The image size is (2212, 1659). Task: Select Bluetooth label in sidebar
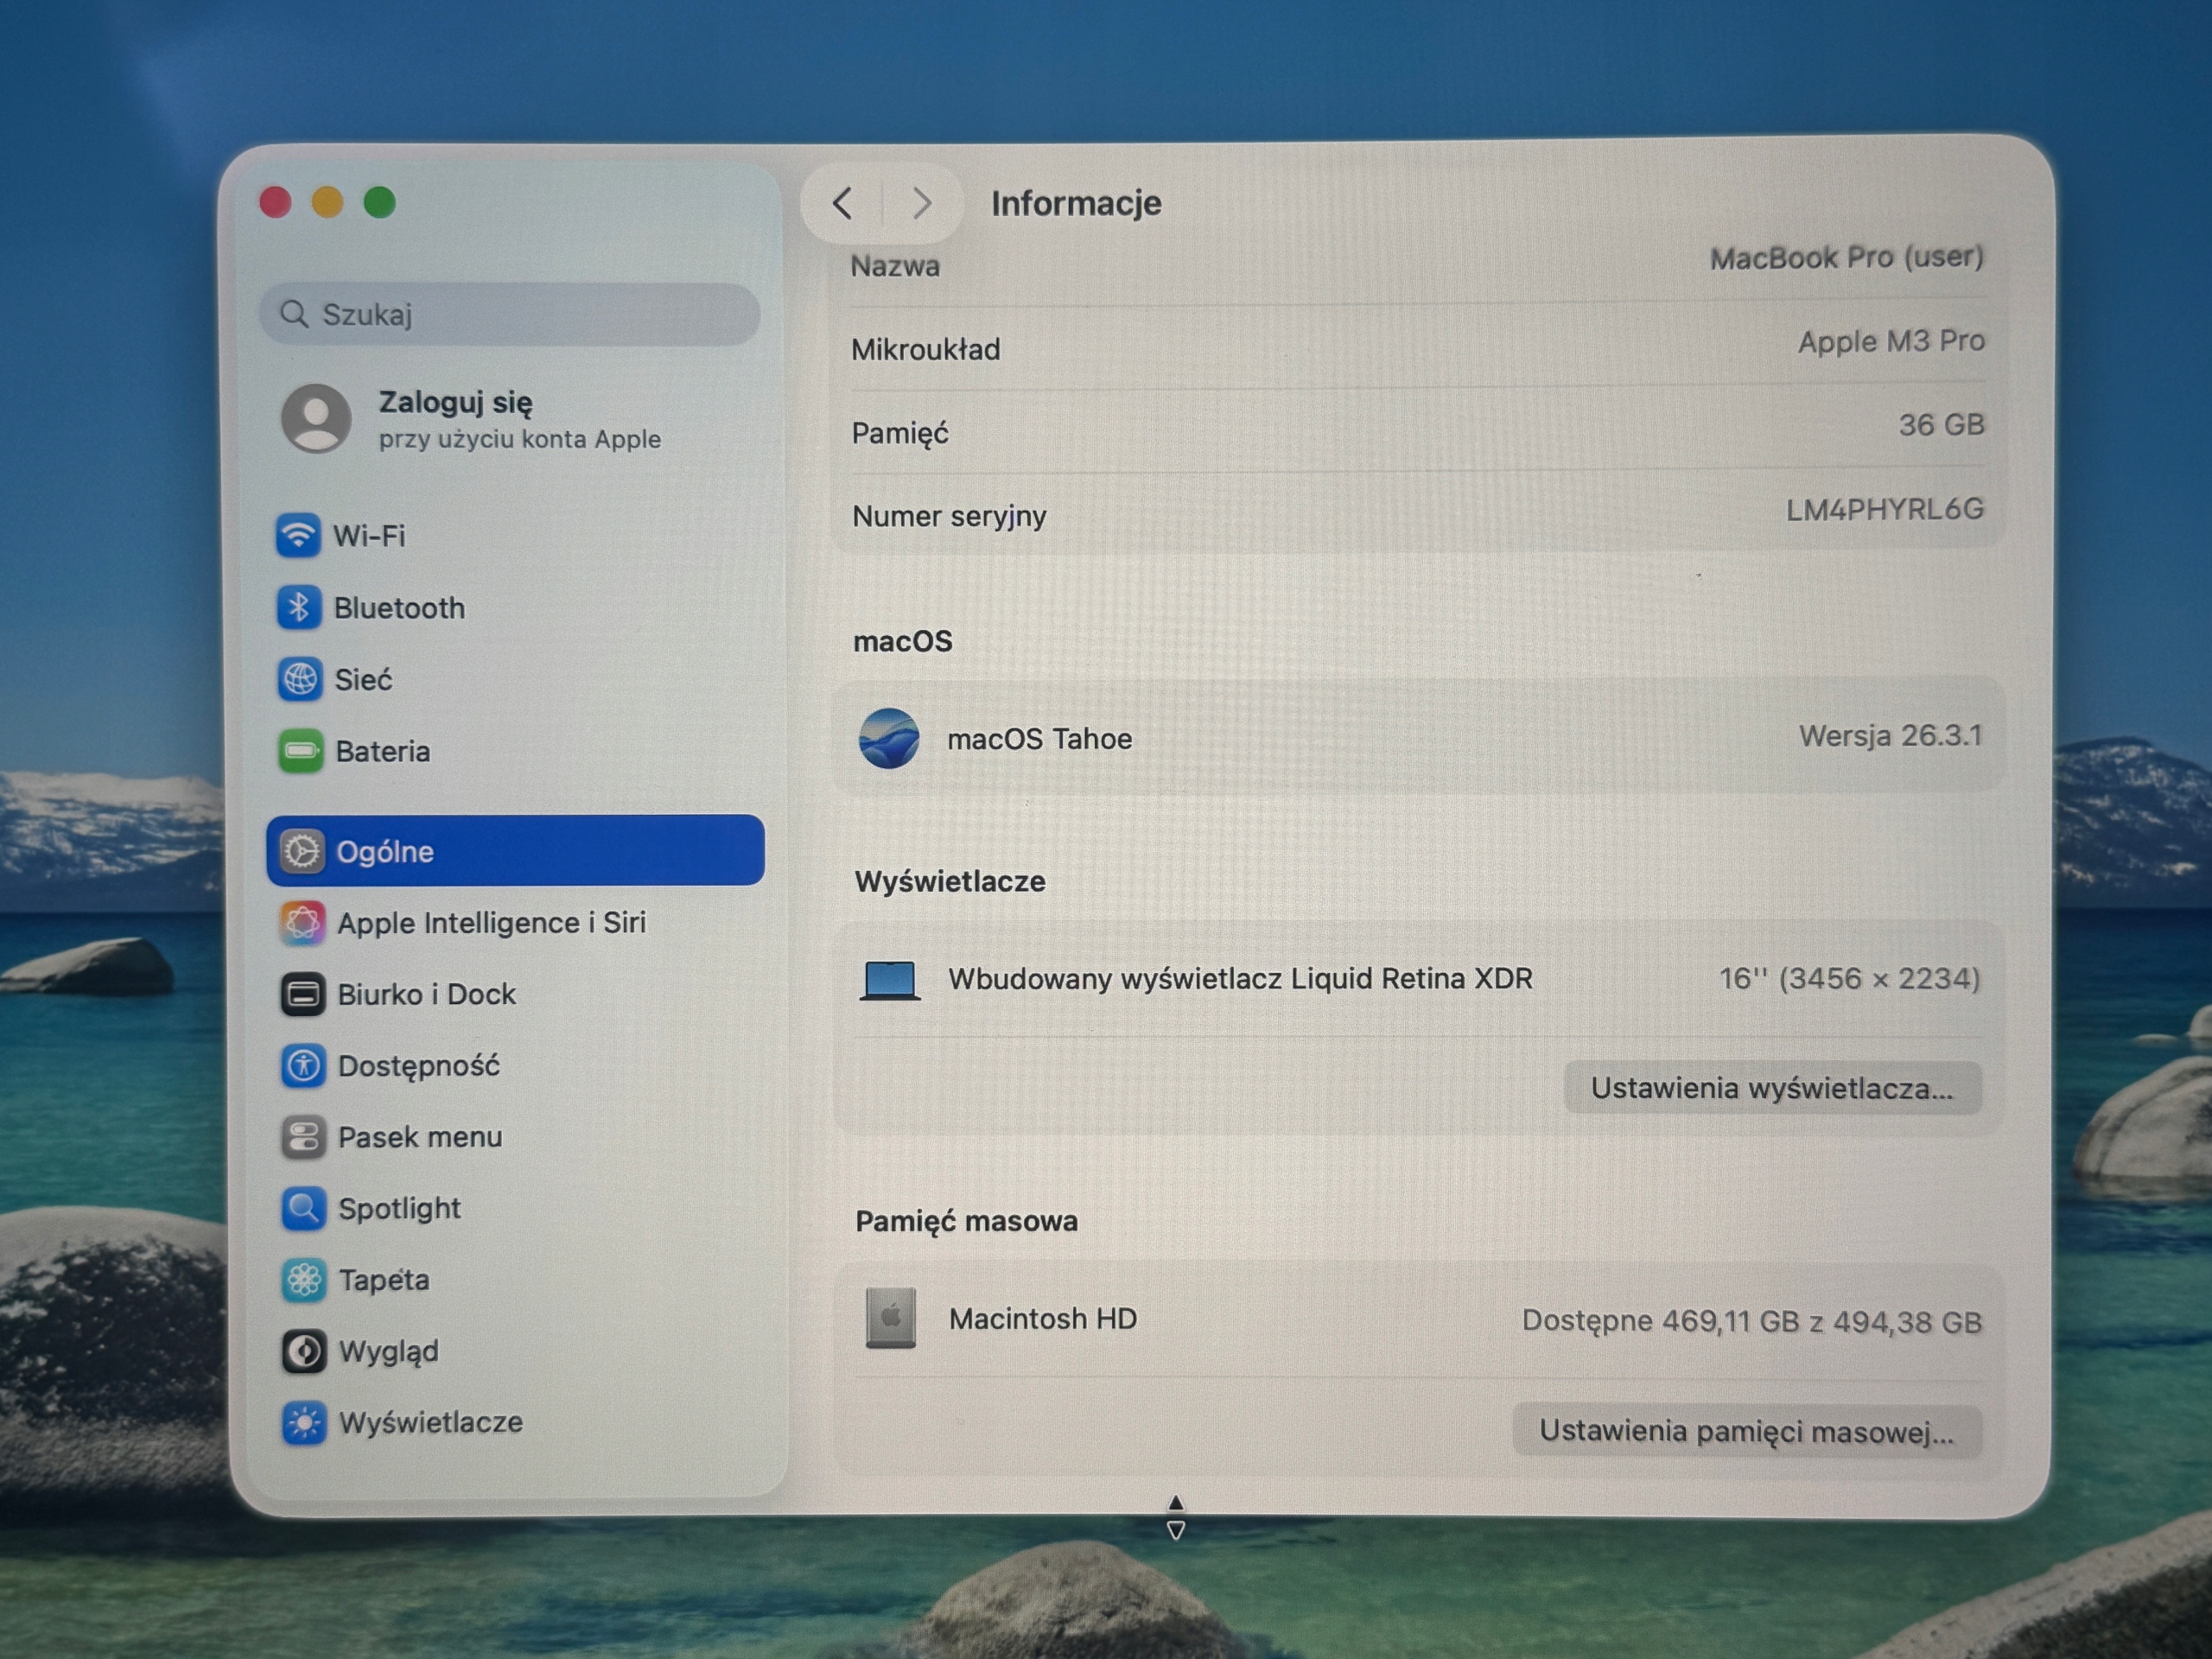[x=399, y=608]
